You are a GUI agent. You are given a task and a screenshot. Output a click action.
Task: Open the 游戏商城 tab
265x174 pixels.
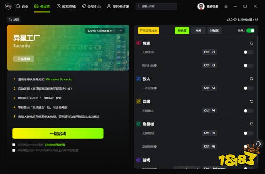(66, 7)
